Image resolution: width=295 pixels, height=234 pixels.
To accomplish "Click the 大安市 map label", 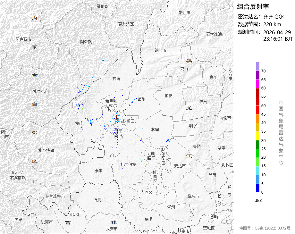I will point(112,229).
